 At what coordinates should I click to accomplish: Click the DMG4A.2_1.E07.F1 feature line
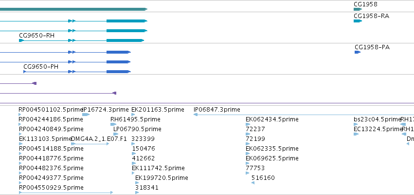tap(90, 144)
